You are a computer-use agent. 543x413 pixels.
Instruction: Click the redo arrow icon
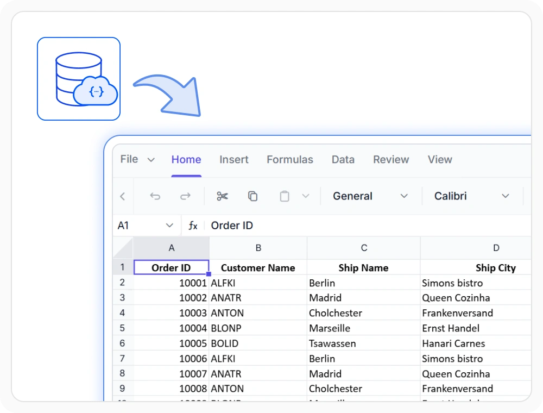(x=185, y=197)
